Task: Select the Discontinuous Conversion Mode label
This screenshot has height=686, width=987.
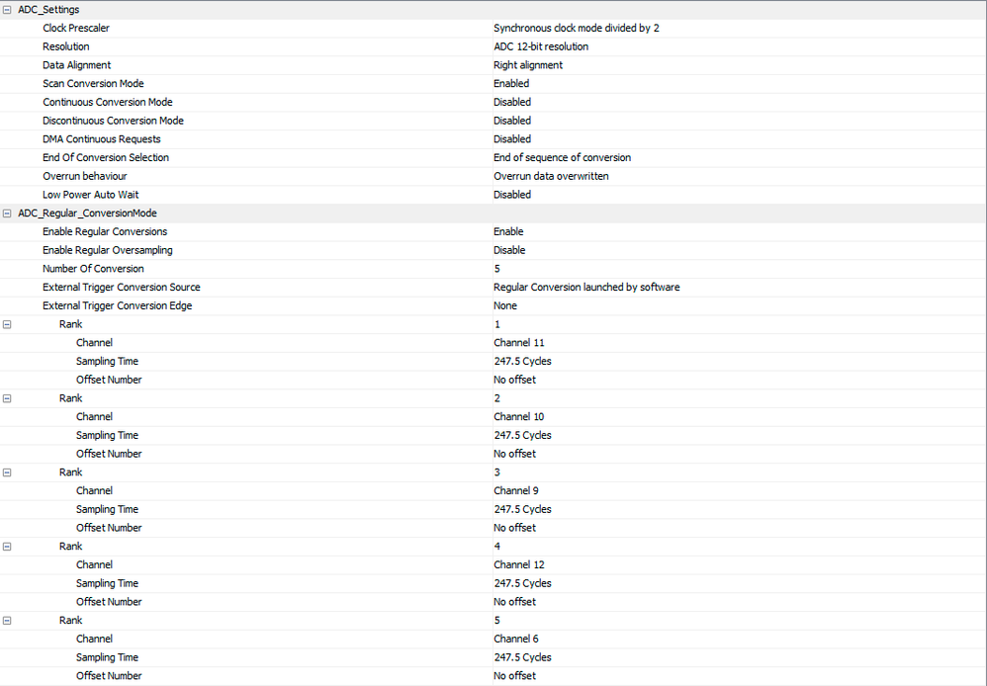Action: (x=113, y=121)
